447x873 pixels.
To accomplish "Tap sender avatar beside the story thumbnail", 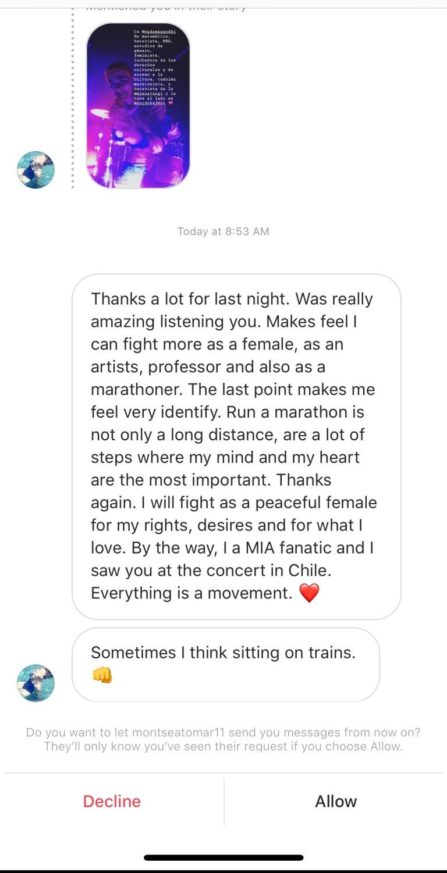I will pyautogui.click(x=36, y=170).
